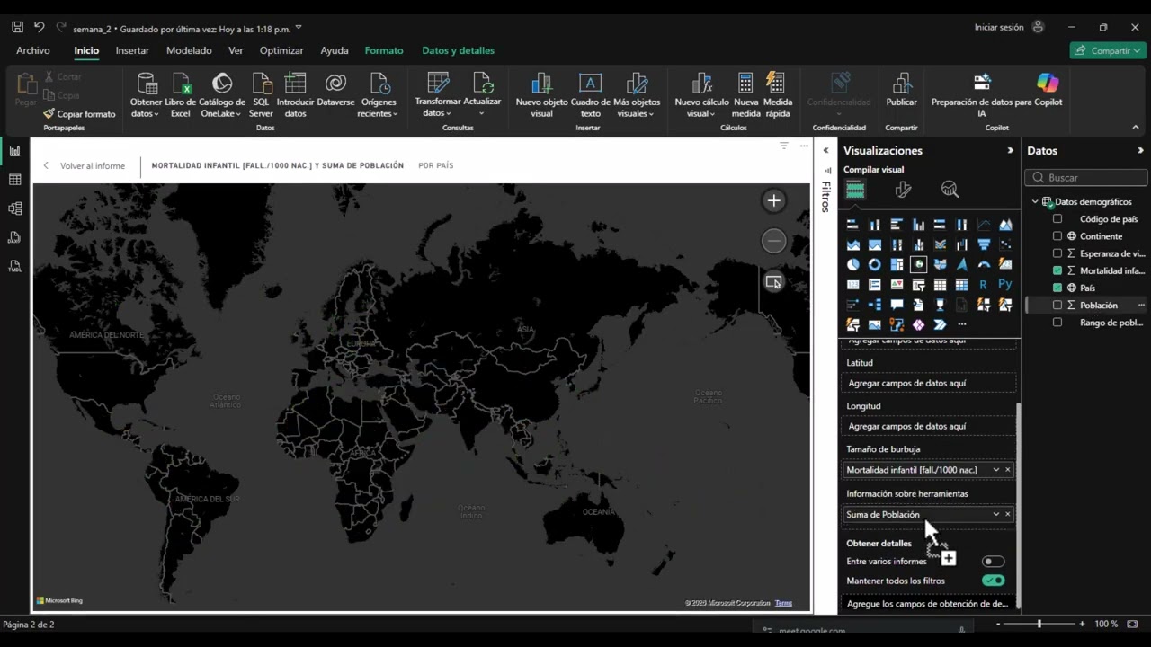
Task: Switch to Datos y detalles tab
Action: point(458,50)
